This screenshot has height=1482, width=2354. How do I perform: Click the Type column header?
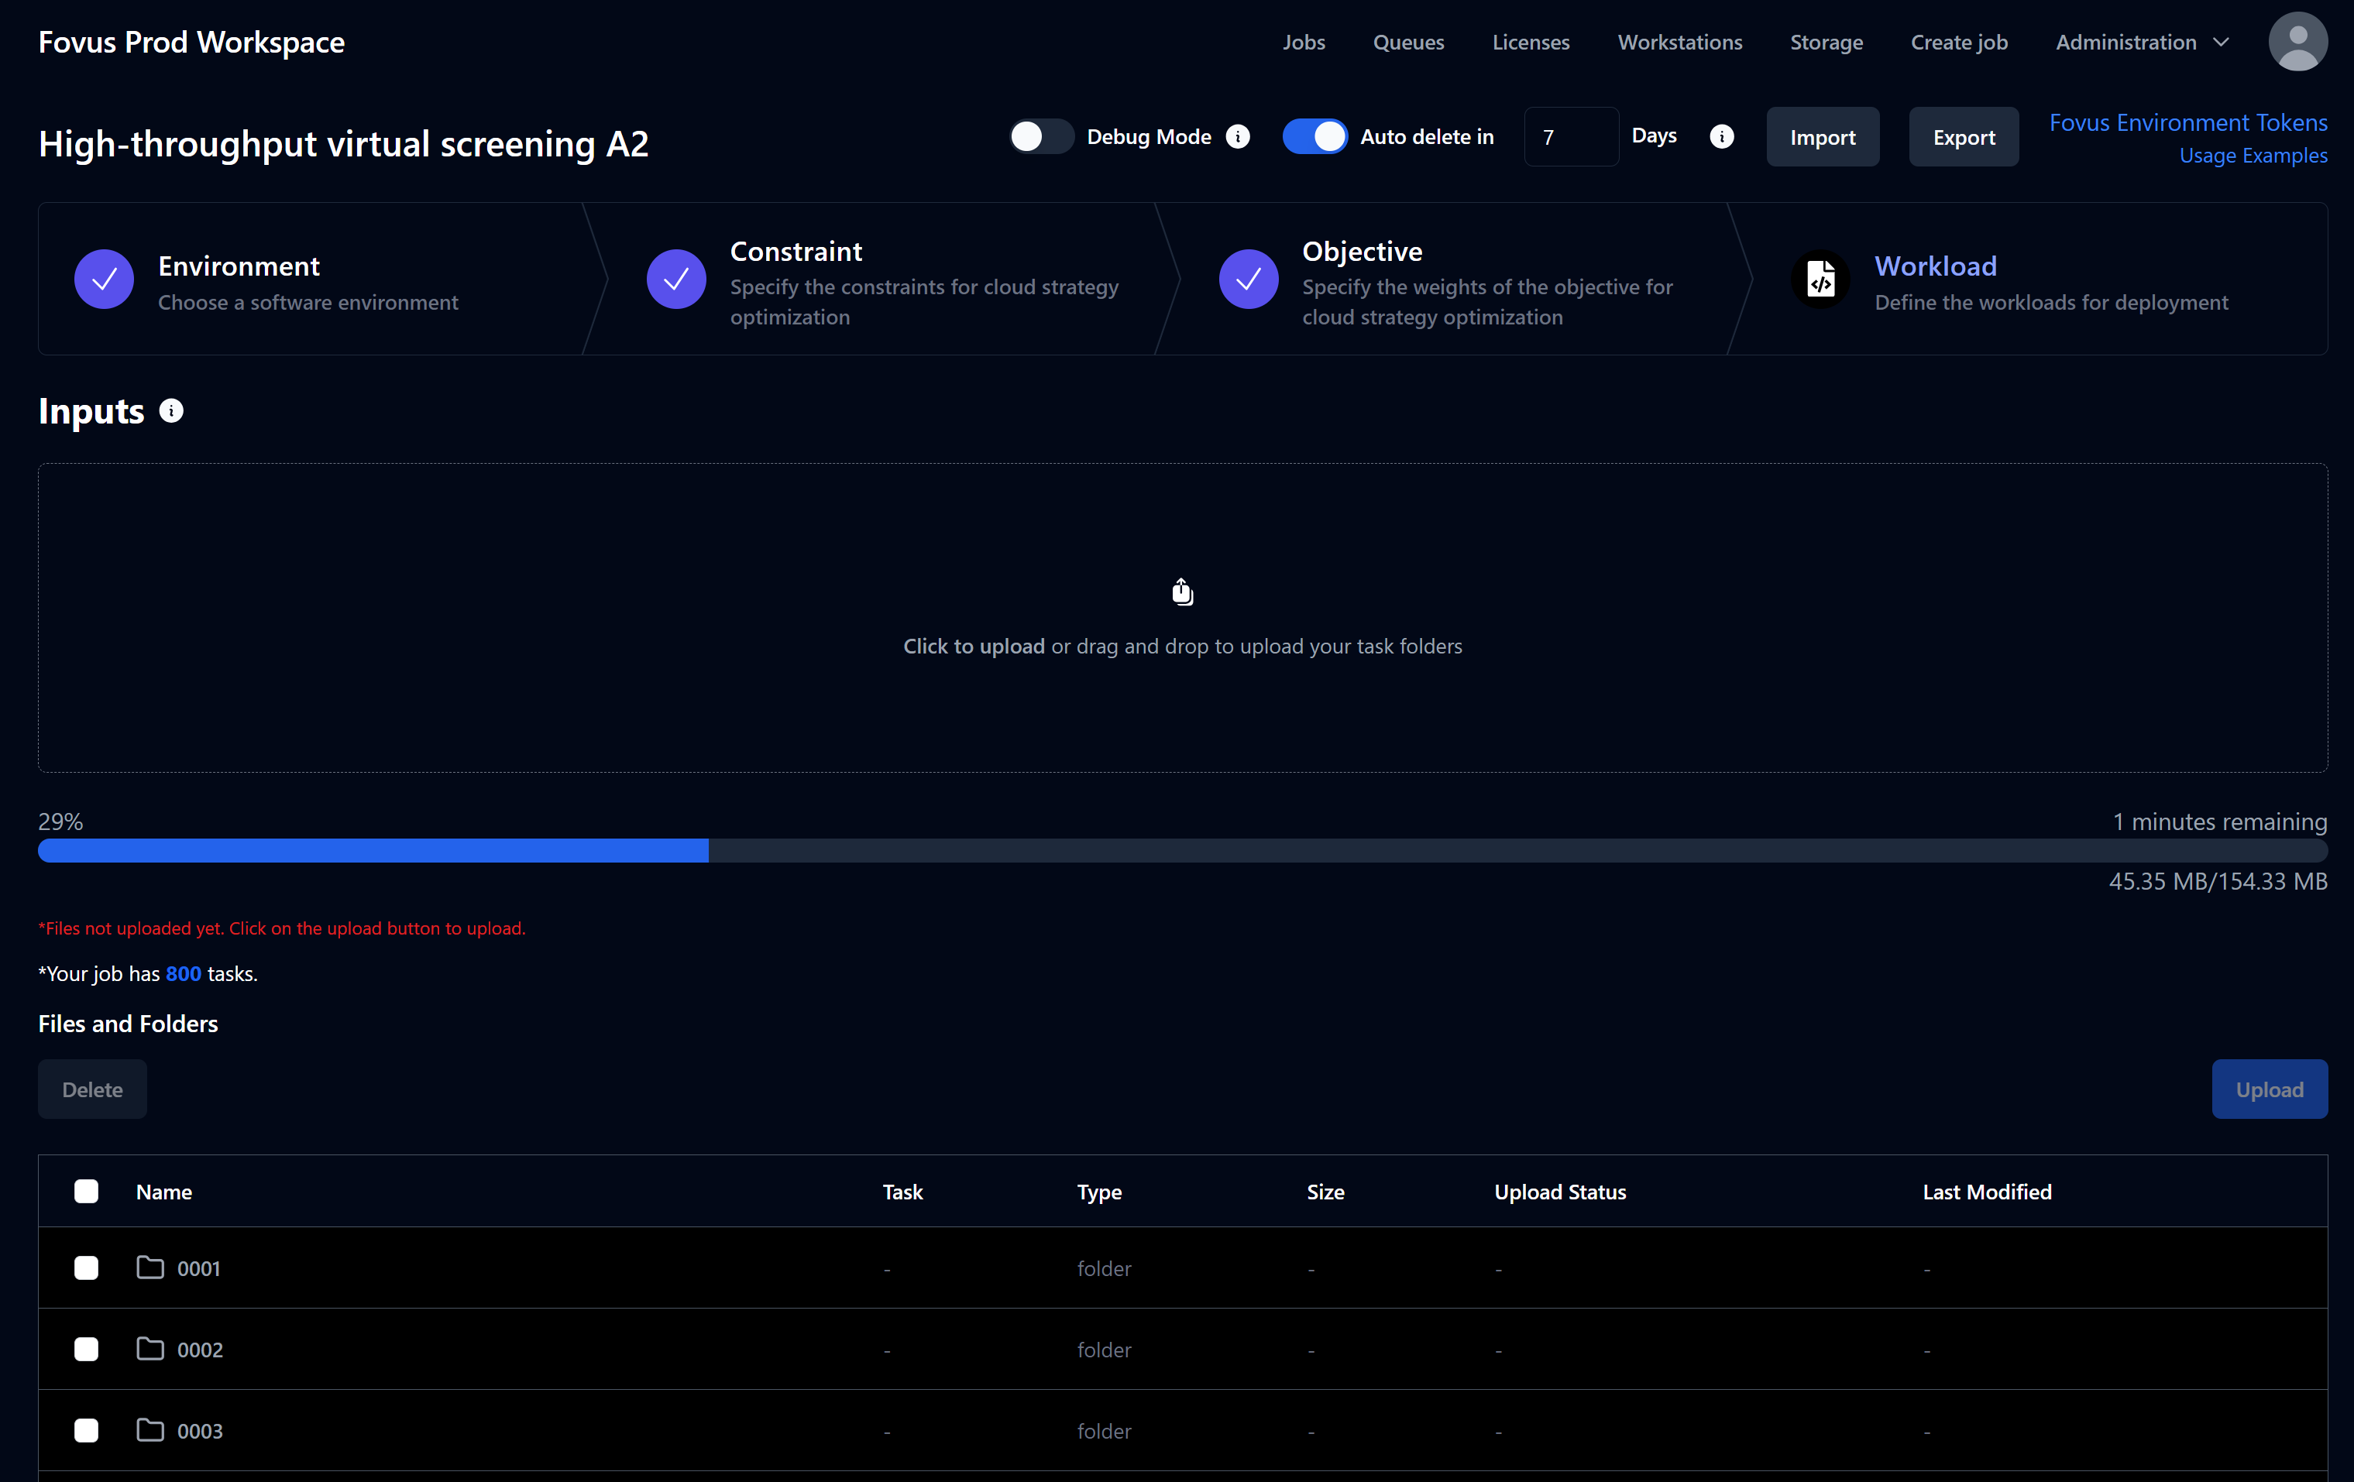1099,1191
